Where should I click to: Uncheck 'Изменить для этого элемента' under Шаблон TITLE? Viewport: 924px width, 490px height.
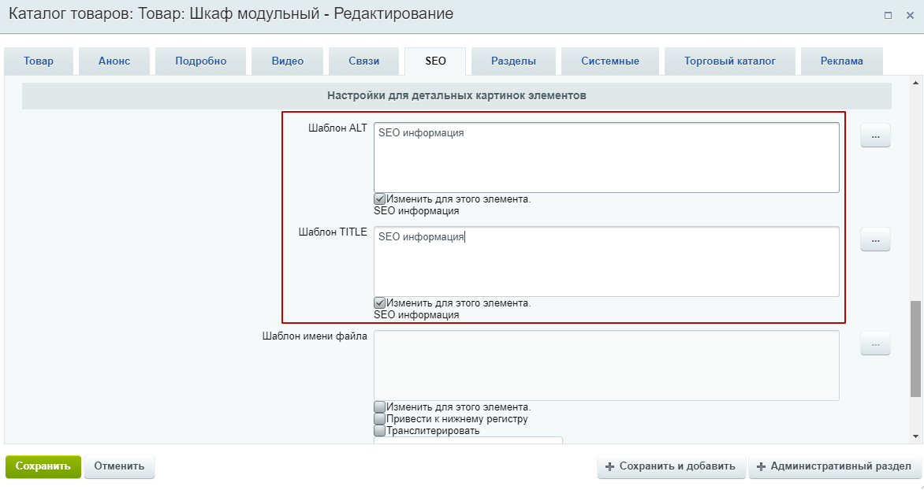click(379, 303)
